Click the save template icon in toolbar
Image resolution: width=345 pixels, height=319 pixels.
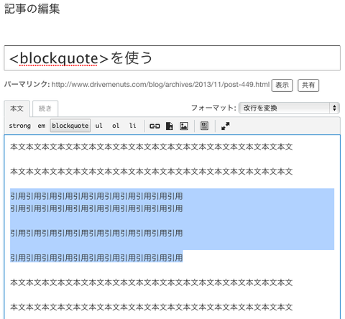pyautogui.click(x=204, y=126)
